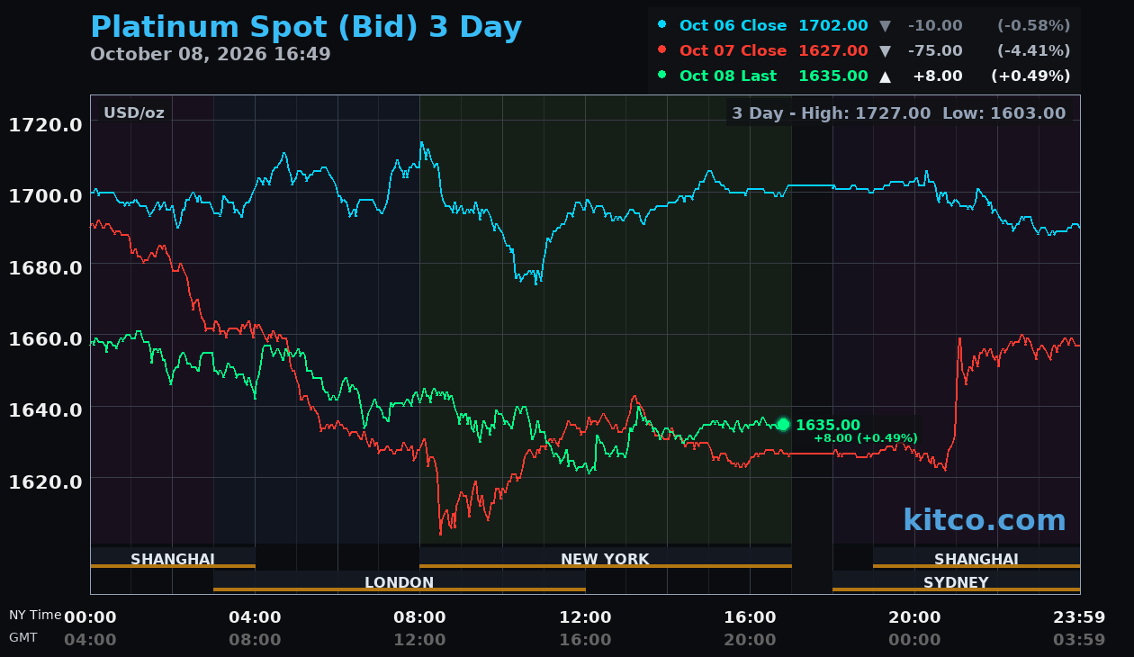Click the 08:00 NY time label

coord(419,617)
